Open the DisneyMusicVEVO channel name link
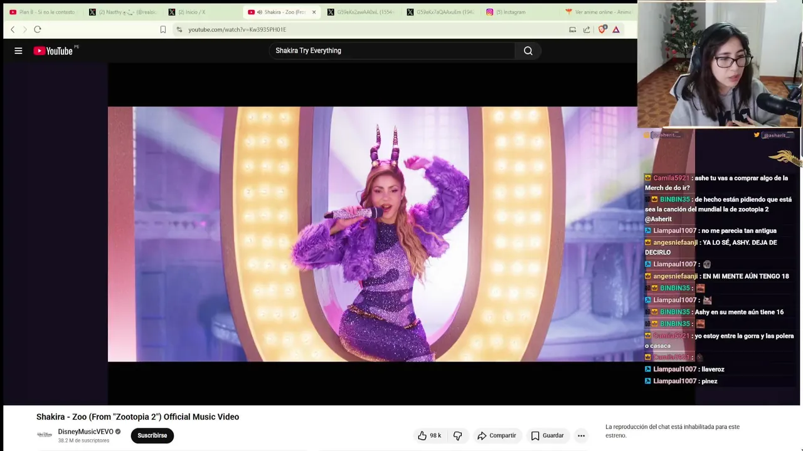The height and width of the screenshot is (451, 803). point(85,432)
